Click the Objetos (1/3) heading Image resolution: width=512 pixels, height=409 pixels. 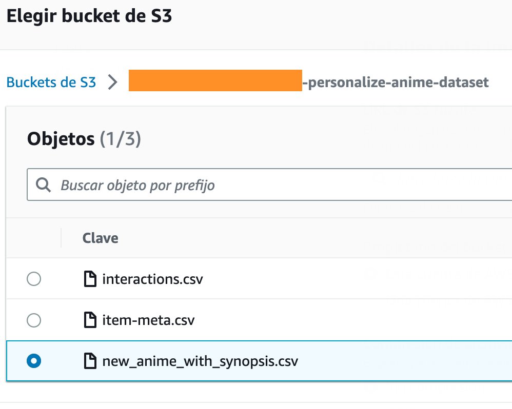pyautogui.click(x=84, y=139)
